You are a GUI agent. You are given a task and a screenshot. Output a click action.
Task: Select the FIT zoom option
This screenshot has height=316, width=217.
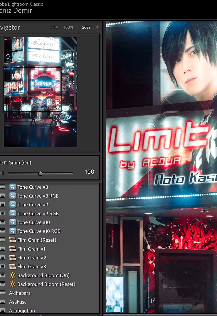pos(52,27)
